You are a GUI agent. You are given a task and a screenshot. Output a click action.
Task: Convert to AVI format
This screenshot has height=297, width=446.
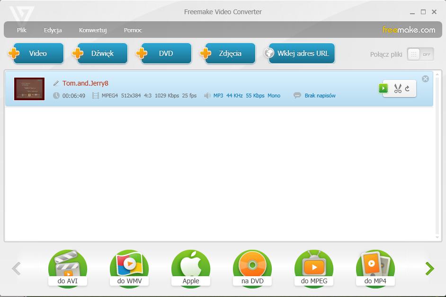coord(68,269)
